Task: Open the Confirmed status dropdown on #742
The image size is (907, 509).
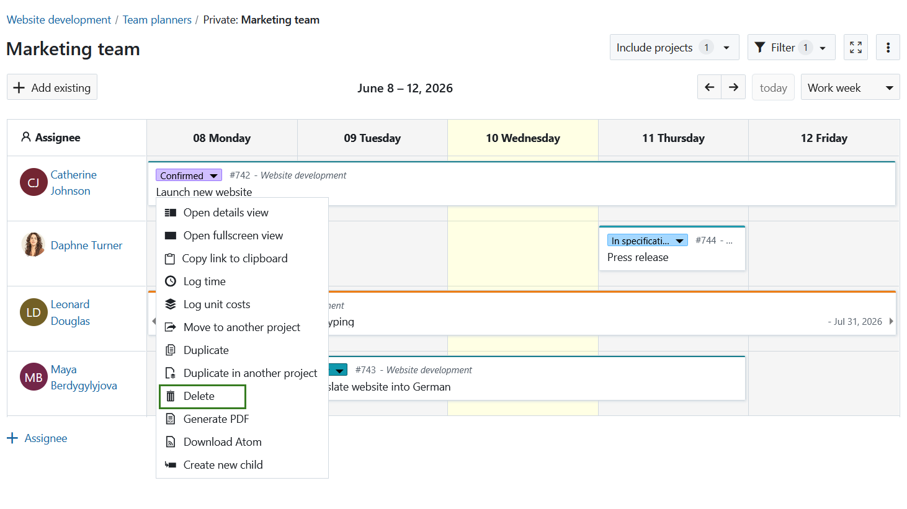Action: click(189, 175)
